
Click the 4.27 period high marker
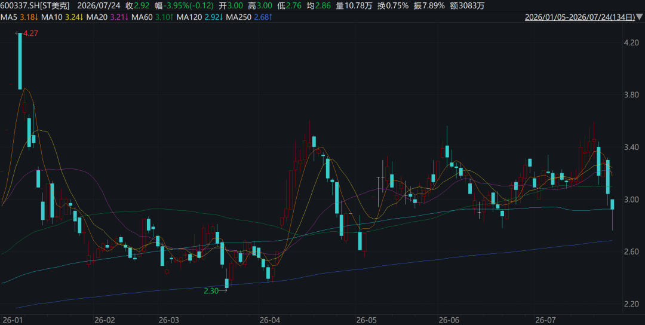(27, 33)
